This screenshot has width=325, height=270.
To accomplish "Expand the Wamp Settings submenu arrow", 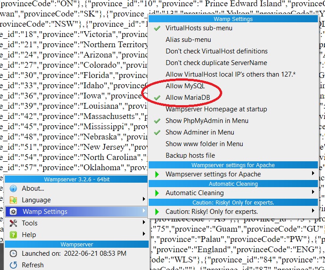I will click(144, 211).
